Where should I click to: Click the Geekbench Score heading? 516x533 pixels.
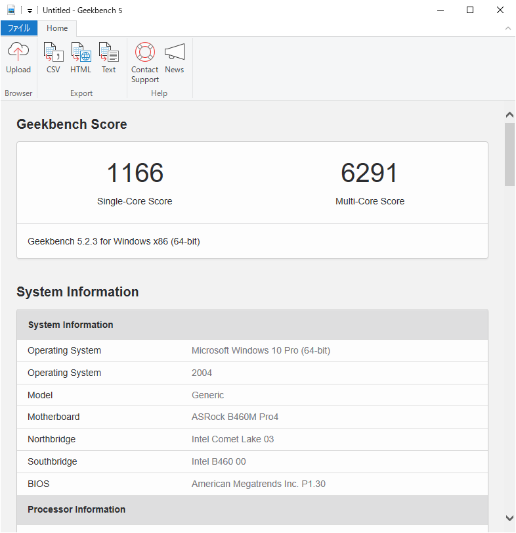pyautogui.click(x=72, y=124)
